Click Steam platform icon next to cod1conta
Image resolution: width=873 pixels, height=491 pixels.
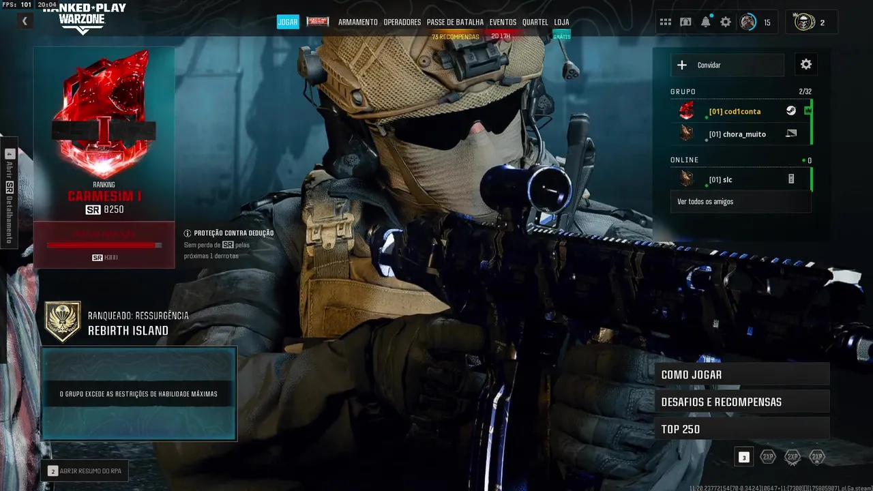[x=790, y=110]
